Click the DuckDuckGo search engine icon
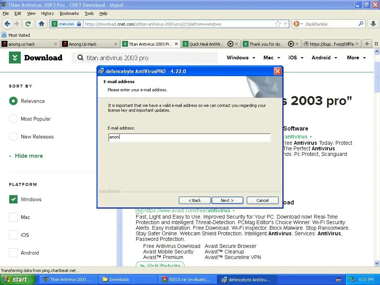Viewport: 380px width, 285px height. pyautogui.click(x=296, y=24)
